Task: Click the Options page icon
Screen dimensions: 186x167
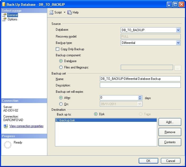Action: pos(4,19)
